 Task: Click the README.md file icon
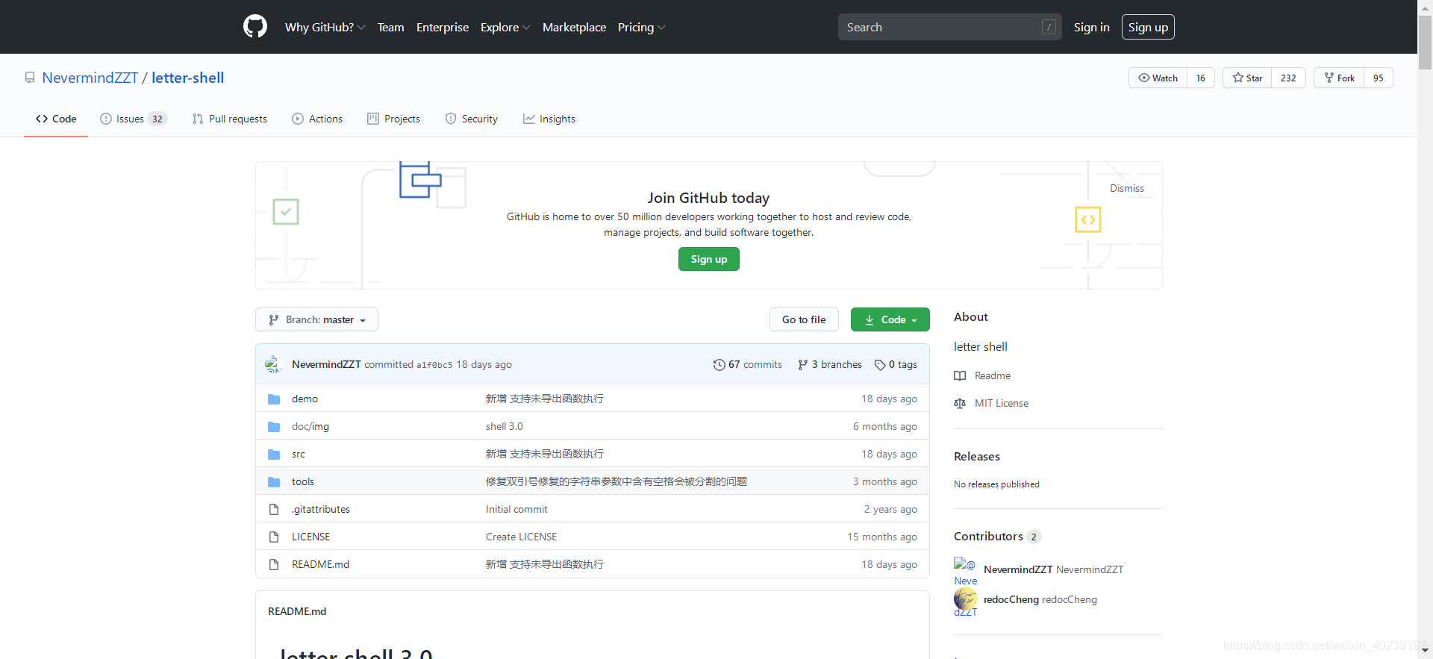(x=274, y=565)
